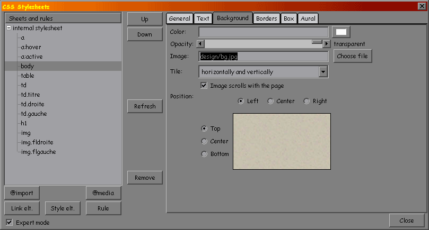Open the white background color swatch
This screenshot has height=230, width=429.
[341, 32]
